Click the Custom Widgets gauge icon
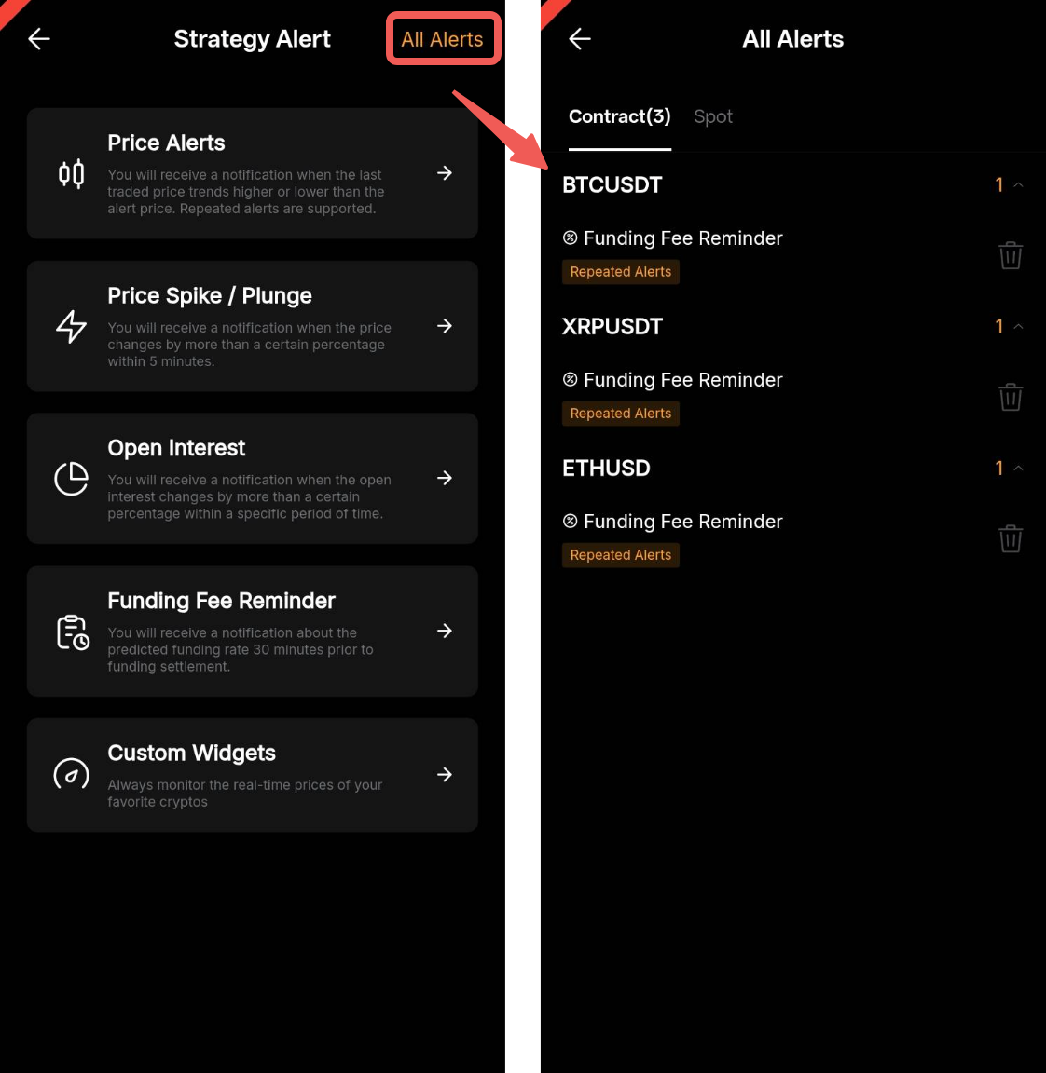The image size is (1046, 1073). (71, 775)
